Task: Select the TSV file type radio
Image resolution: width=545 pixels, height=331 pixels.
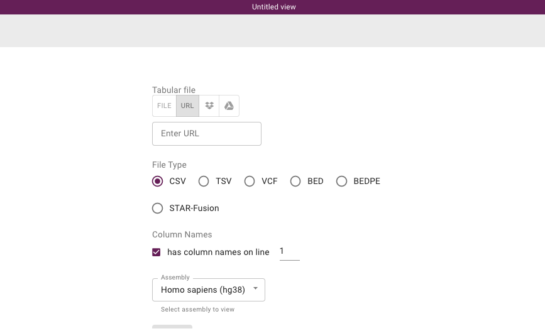Action: point(204,182)
